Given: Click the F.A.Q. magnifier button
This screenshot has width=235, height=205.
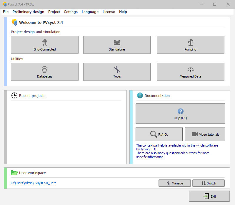Looking at the screenshot, I should pyautogui.click(x=159, y=134).
